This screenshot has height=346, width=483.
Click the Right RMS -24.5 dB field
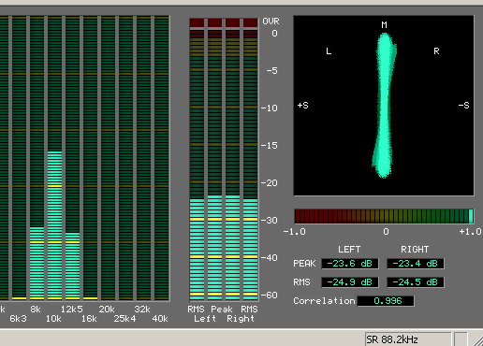click(416, 282)
